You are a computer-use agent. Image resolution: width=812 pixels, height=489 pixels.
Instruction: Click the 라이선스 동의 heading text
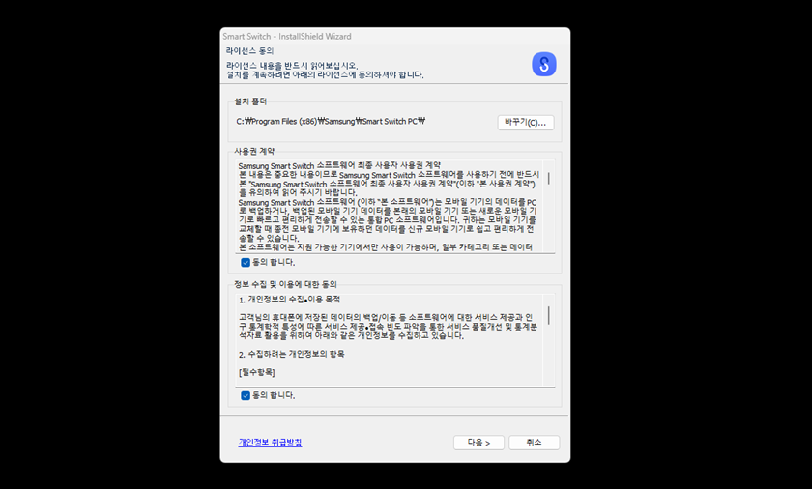click(x=249, y=50)
